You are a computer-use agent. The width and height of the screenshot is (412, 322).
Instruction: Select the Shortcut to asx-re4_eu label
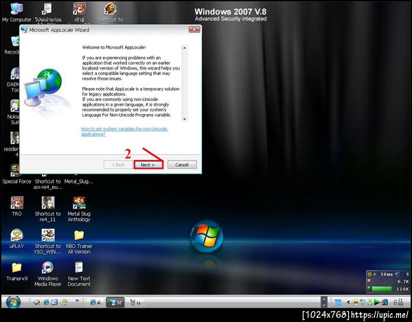coord(48,184)
